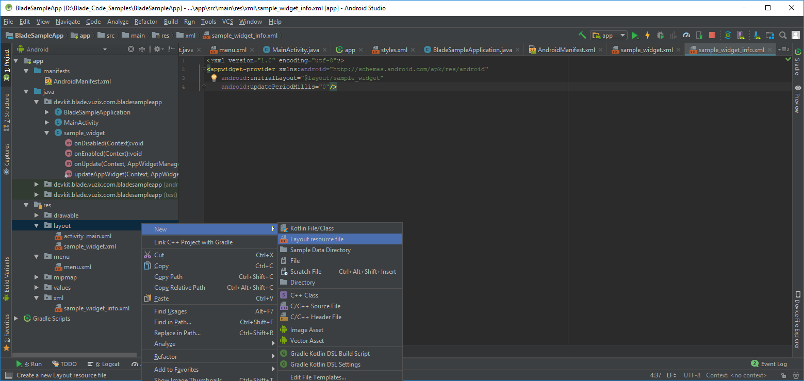The image size is (804, 381).
Task: Open the Build Variants side panel
Action: click(6, 279)
